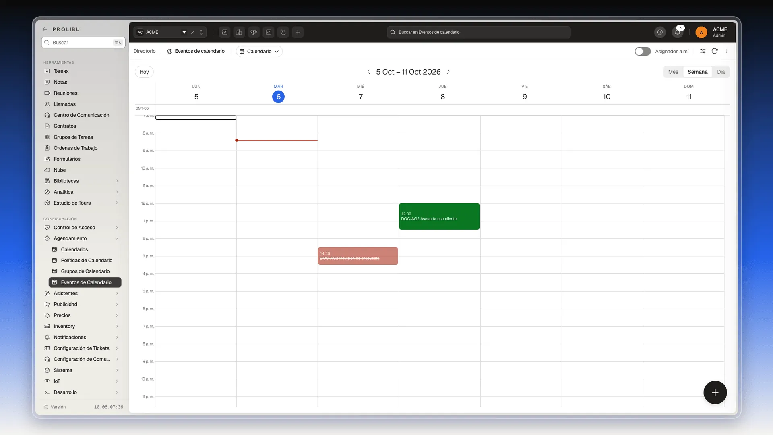Open Centro de Comunicación in the sidebar
Viewport: 773px width, 435px height.
83,115
